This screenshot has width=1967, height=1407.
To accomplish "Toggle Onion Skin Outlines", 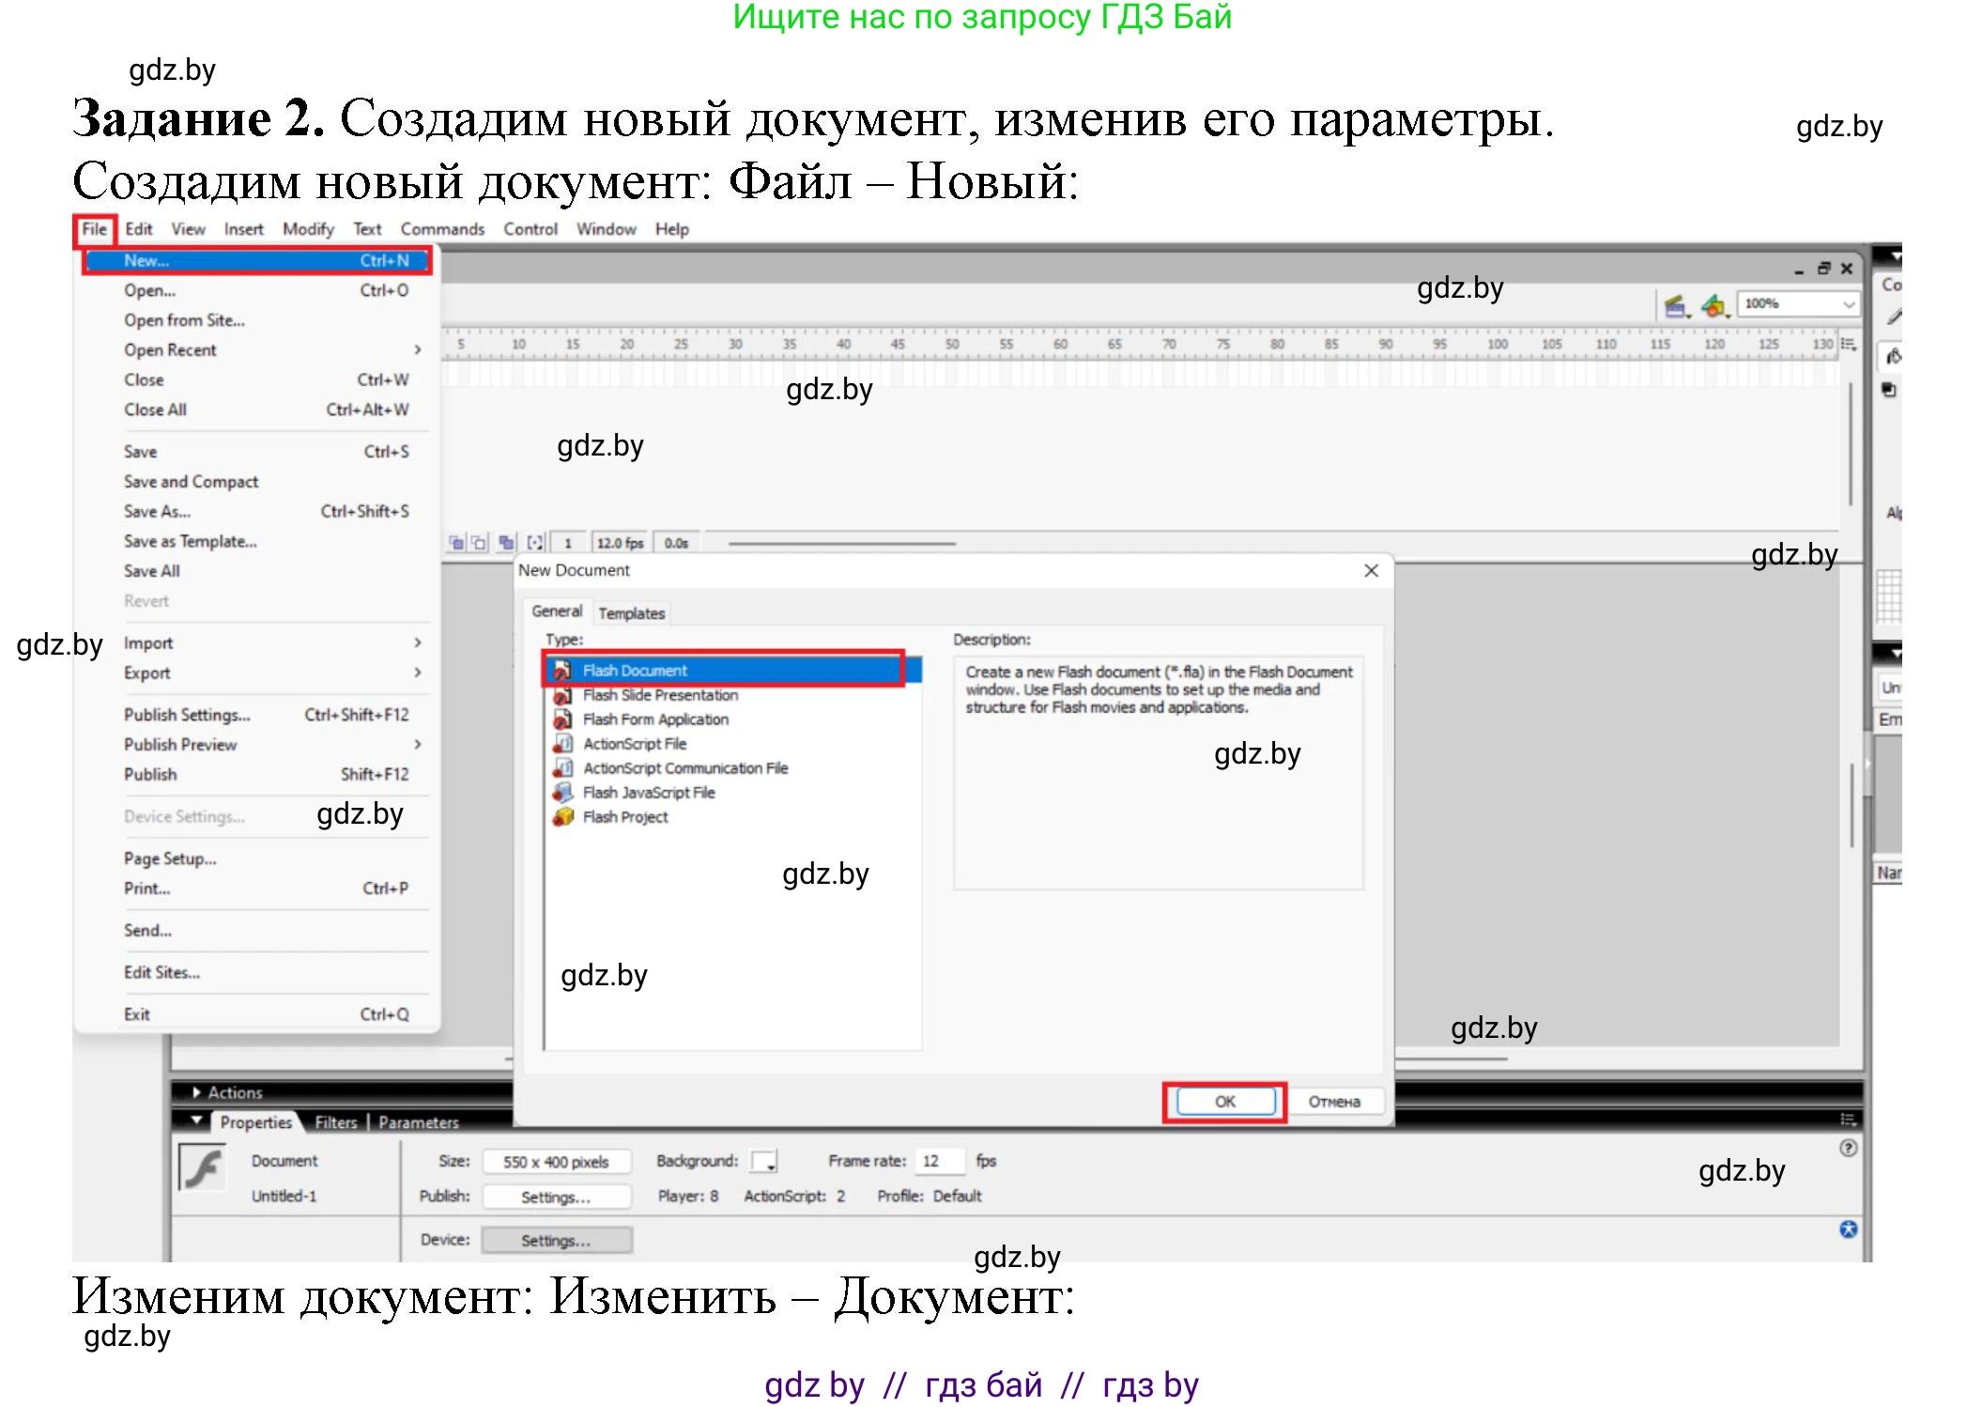I will click(x=480, y=542).
